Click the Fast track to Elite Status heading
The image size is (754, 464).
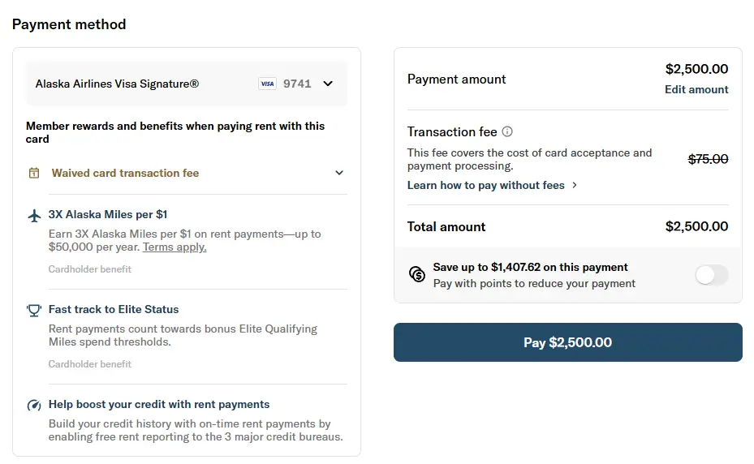coord(114,309)
